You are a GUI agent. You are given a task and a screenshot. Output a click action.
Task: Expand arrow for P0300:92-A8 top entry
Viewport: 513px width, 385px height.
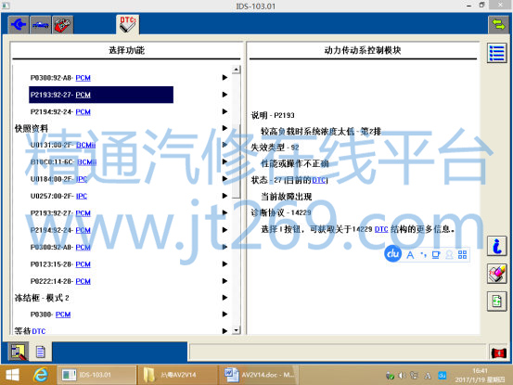[x=224, y=78]
